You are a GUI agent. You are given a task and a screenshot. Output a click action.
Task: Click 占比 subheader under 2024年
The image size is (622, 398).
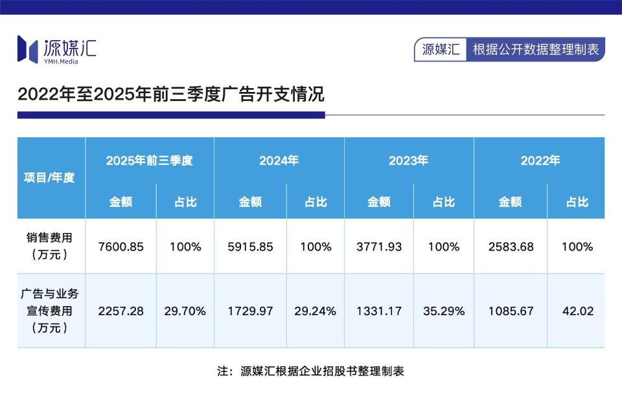tap(316, 202)
